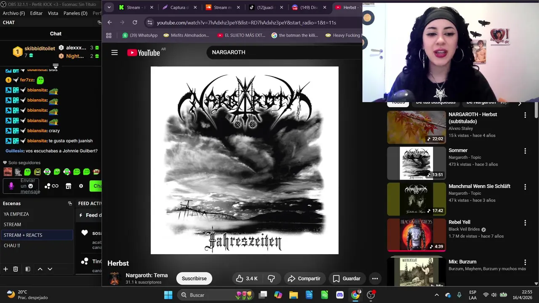Open options for NARGAROTH - Herbst (subtitulado)

[x=525, y=115]
